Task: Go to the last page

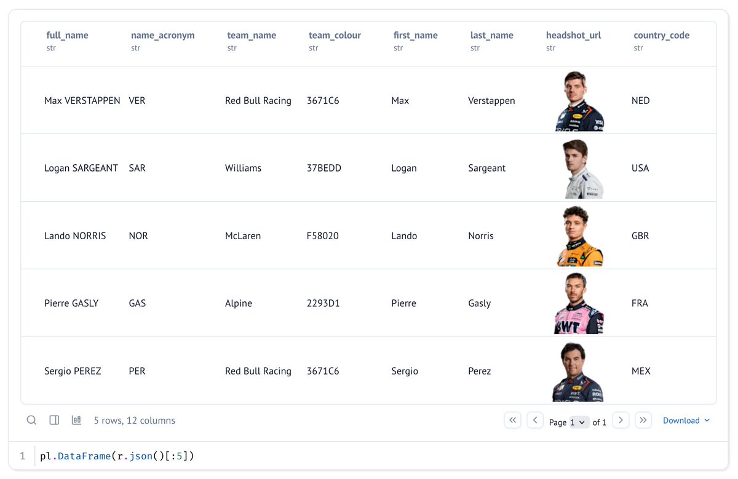Action: click(643, 420)
